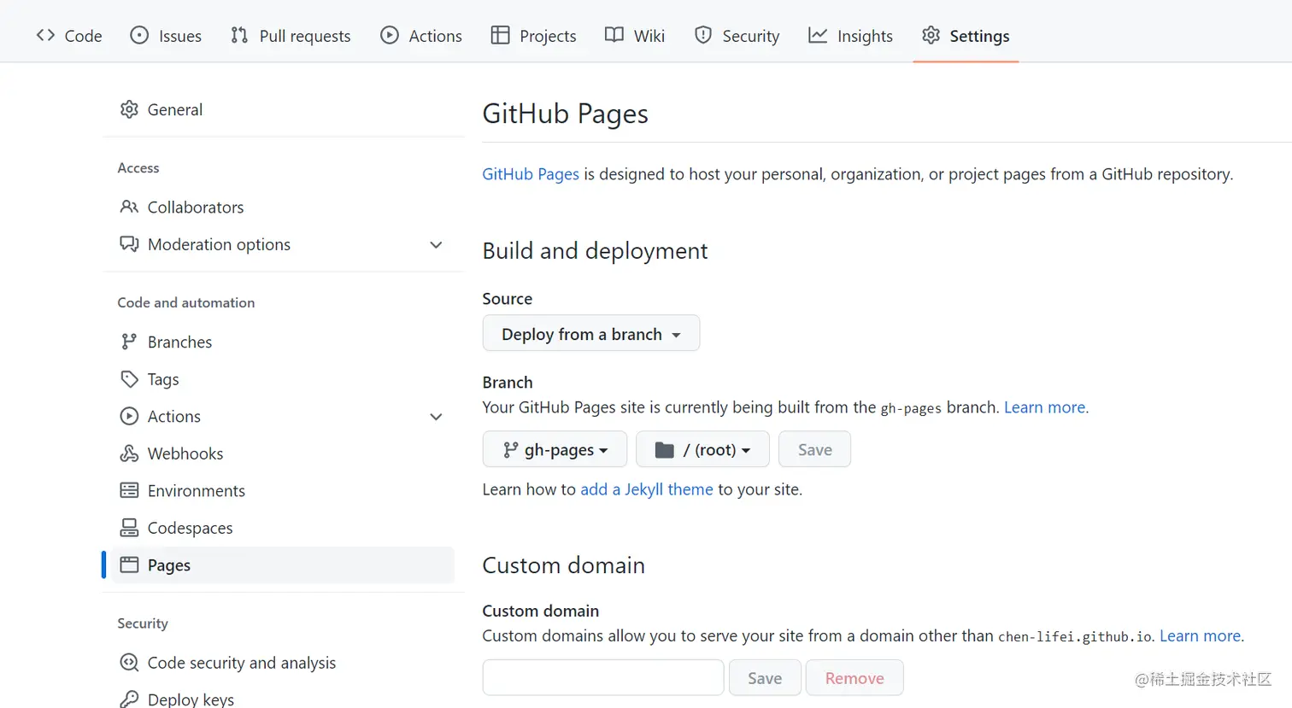Click the Collaborators people icon

(x=129, y=207)
